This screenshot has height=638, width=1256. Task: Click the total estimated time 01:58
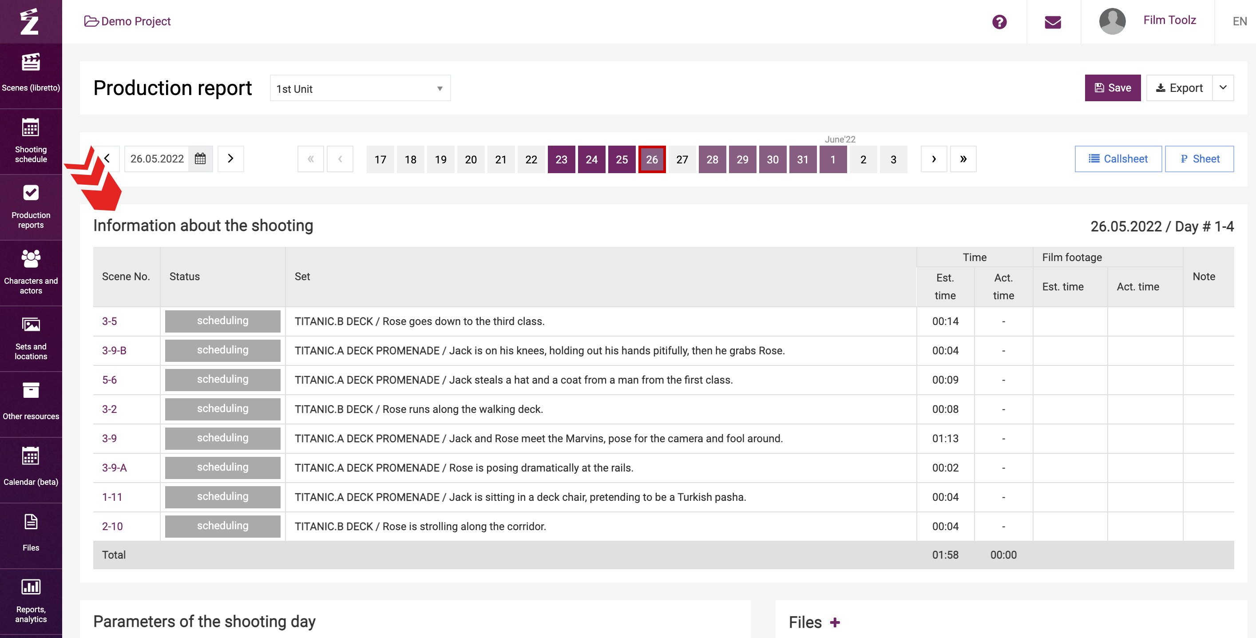pos(945,555)
